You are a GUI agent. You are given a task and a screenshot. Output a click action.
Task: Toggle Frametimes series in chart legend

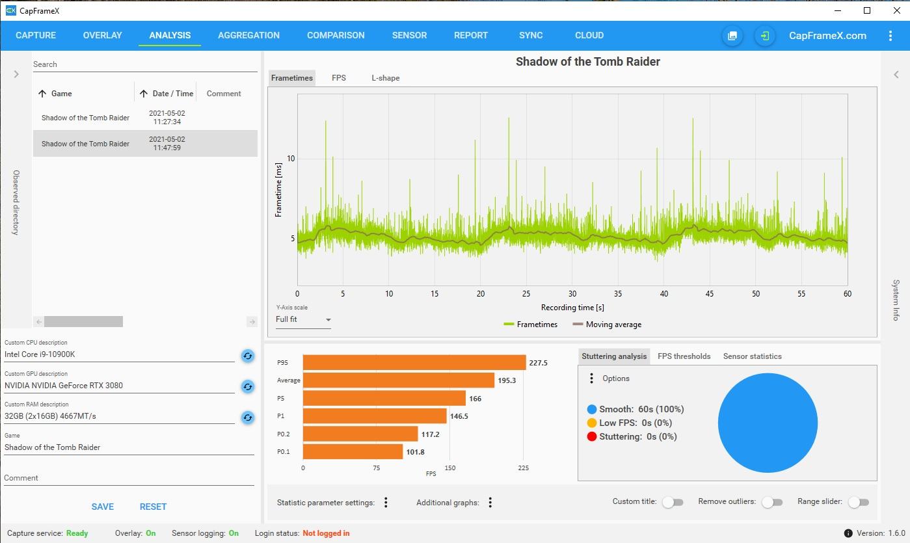(x=531, y=324)
